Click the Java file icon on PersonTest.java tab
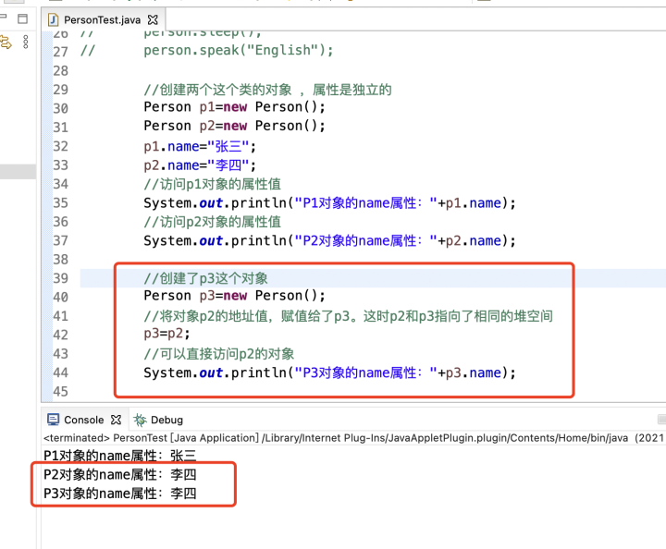Image resolution: width=666 pixels, height=549 pixels. coord(53,20)
